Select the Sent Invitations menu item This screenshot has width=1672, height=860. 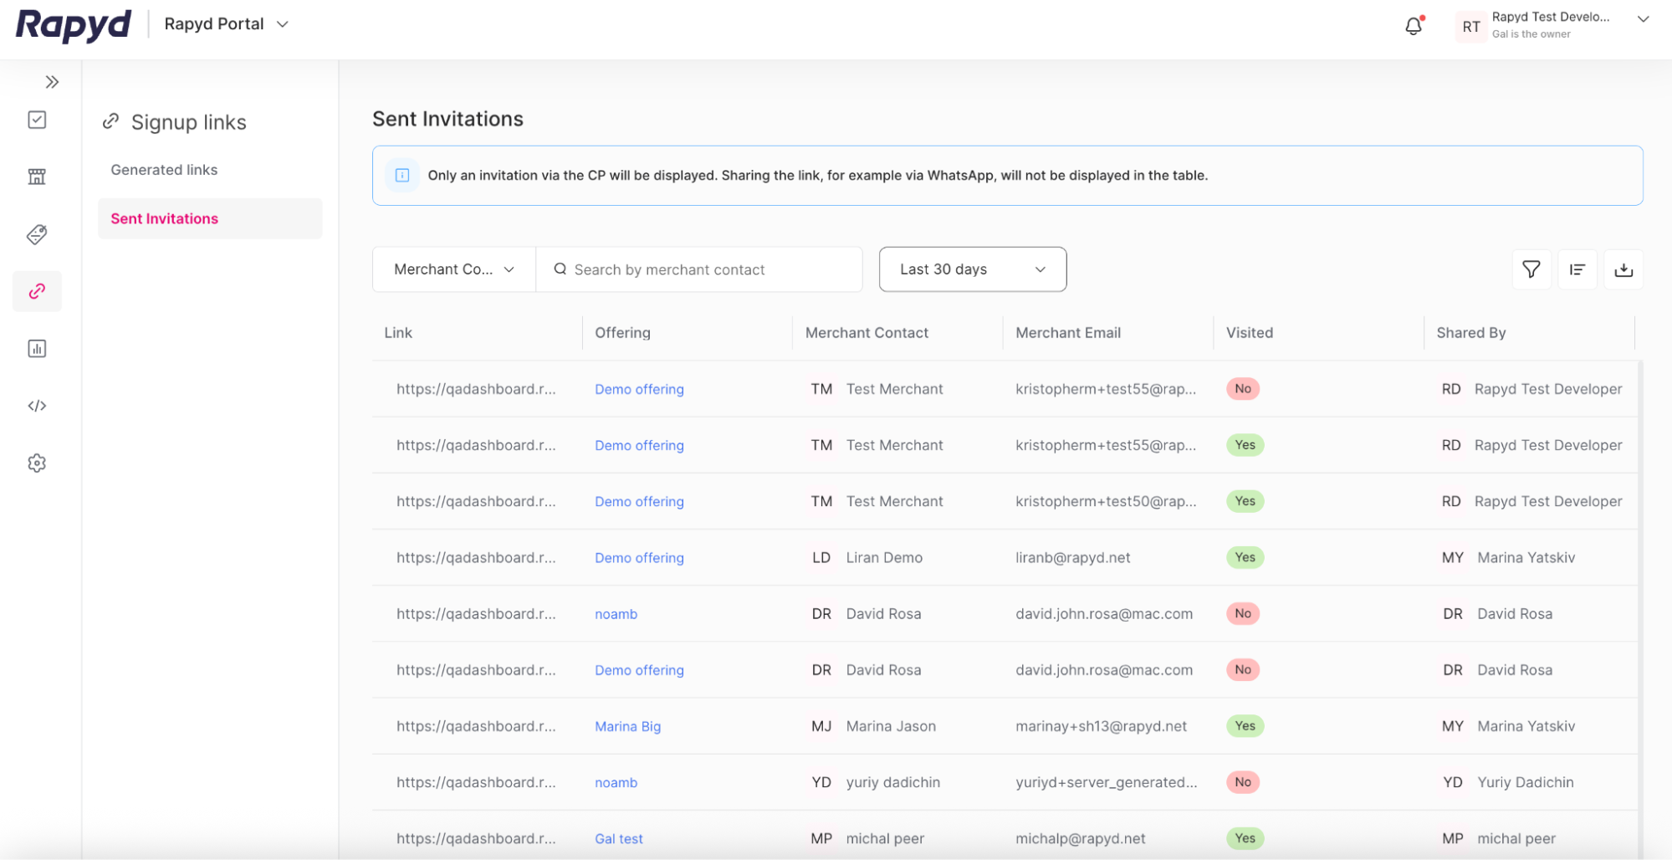[164, 218]
